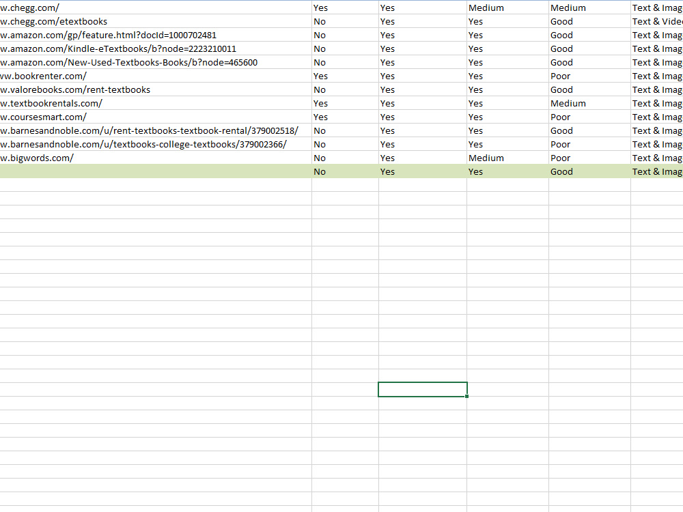Screen dimensions: 683x512
Task: Select the Poor cell in the bookrenter.com row
Action: click(590, 76)
